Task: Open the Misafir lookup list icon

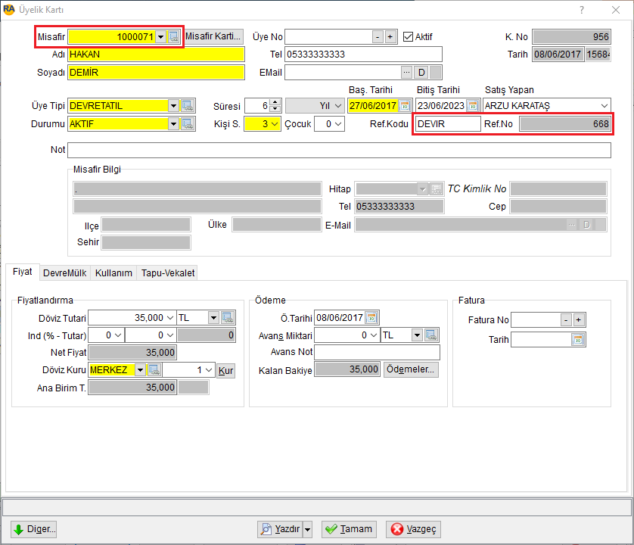Action: tap(173, 37)
